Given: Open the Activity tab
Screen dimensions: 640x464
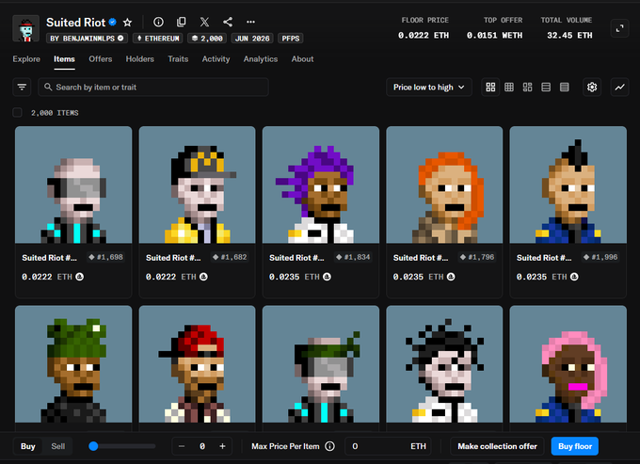Looking at the screenshot, I should (216, 58).
